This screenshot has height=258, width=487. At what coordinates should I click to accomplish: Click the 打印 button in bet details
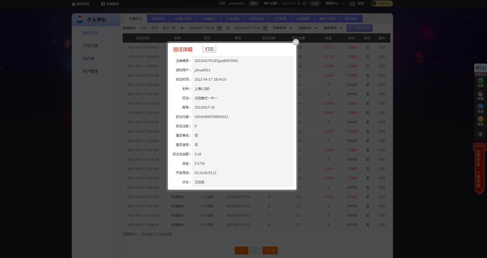click(x=209, y=49)
